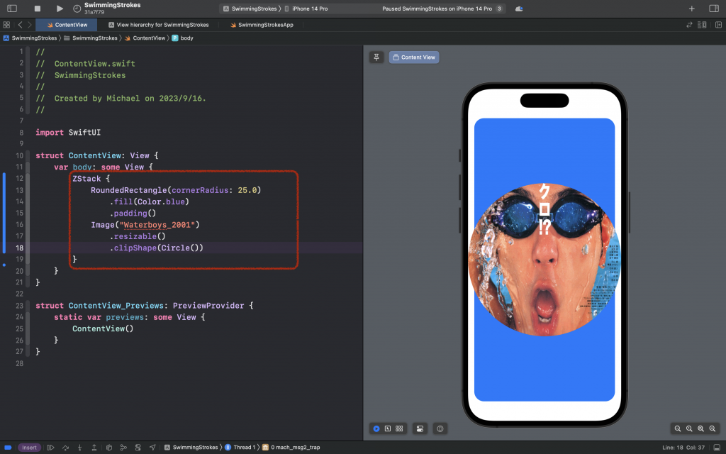Zoom out the preview canvas
Screen dimensions: 726x454
click(x=677, y=428)
